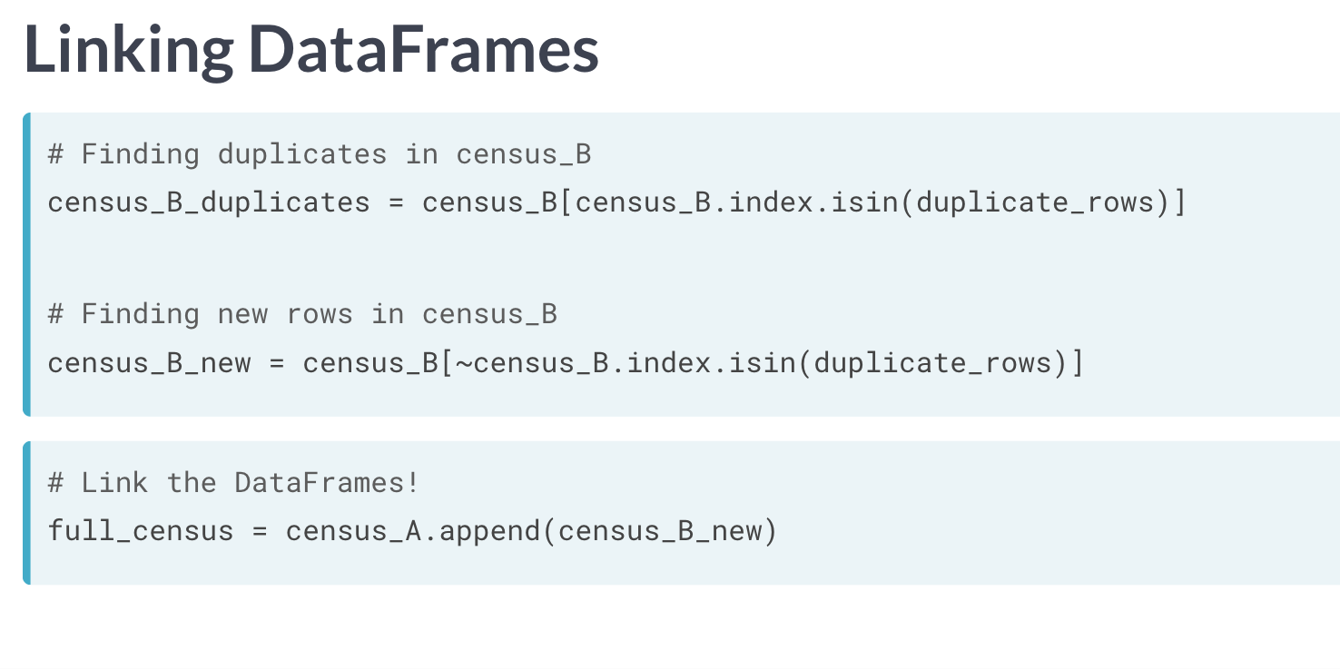Viewport: 1340px width, 670px height.
Task: Click the blue left border of first code block
Action: (27, 264)
